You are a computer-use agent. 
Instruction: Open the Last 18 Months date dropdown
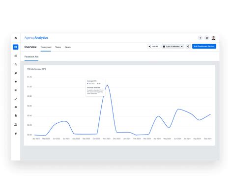[x=173, y=47]
